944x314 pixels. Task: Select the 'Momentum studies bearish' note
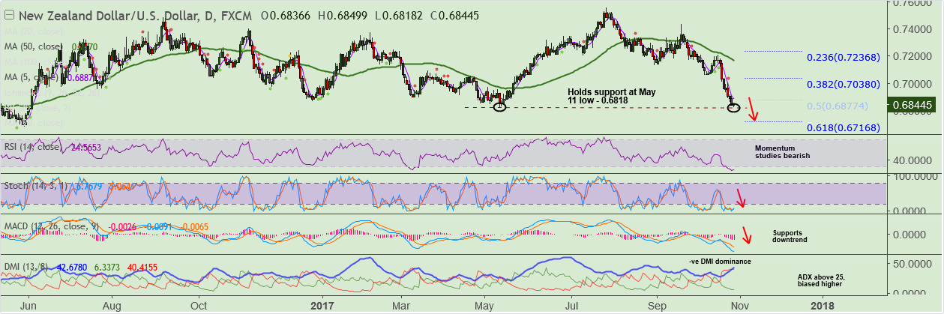(x=782, y=152)
